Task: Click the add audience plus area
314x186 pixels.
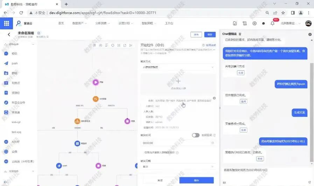Action: point(178,84)
